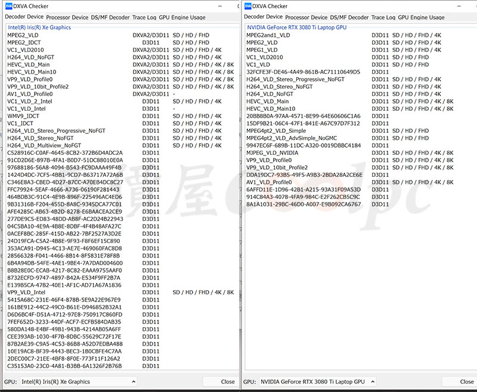The width and height of the screenshot is (477, 392).
Task: Open GPU dropdown showing NVIDIA RTX 3080 Ti
Action: tap(317, 382)
